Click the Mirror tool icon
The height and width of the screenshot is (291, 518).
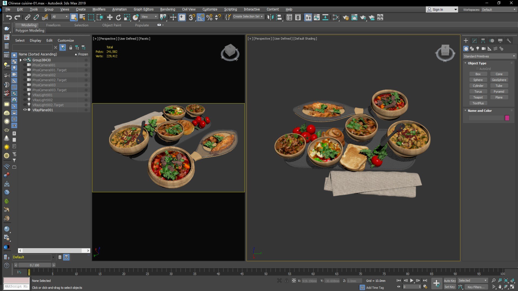270,17
